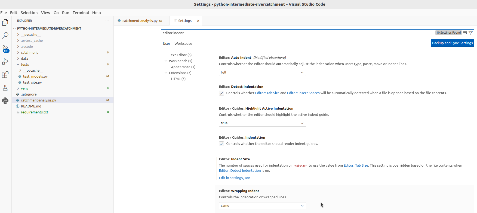Screen dimensions: 477x213
Task: Open Python extension icon in activity bar
Action: (5, 101)
